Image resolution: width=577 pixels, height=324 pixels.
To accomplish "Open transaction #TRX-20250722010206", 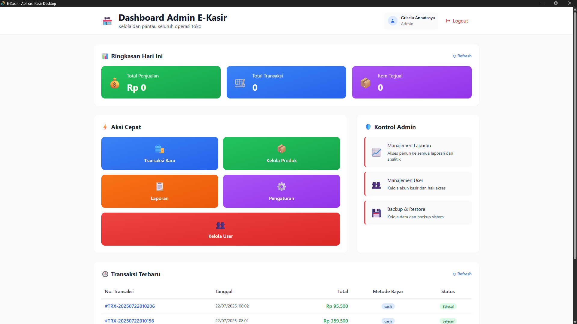I will (x=130, y=306).
